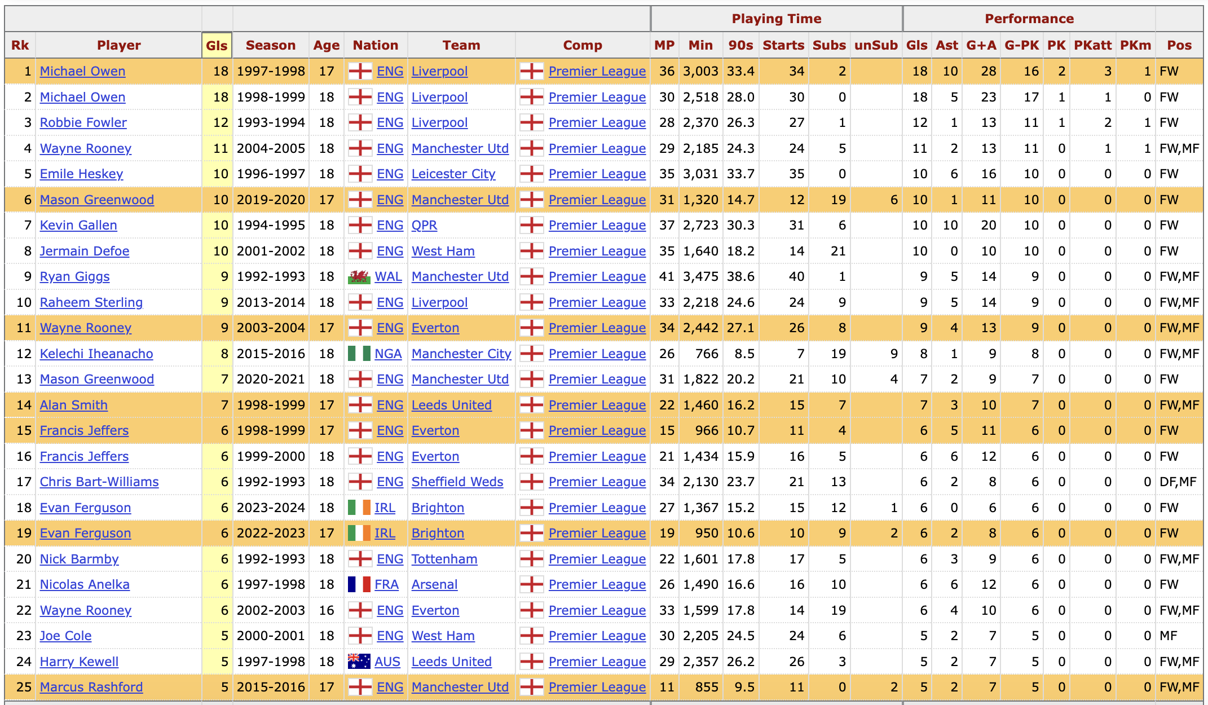Image resolution: width=1208 pixels, height=705 pixels.
Task: Click the France flag in Nicolas Anelka row
Action: (359, 585)
